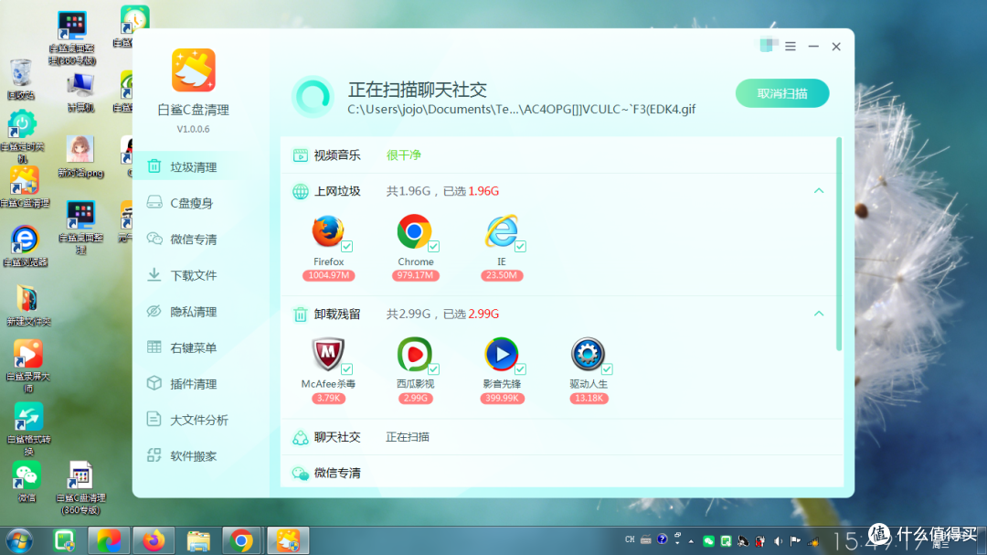Click the 上网垃圾 globe icon
Image resolution: width=987 pixels, height=555 pixels.
pyautogui.click(x=301, y=191)
